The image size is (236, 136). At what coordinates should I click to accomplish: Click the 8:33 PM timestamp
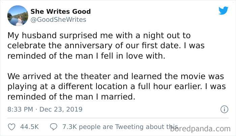[20, 110]
